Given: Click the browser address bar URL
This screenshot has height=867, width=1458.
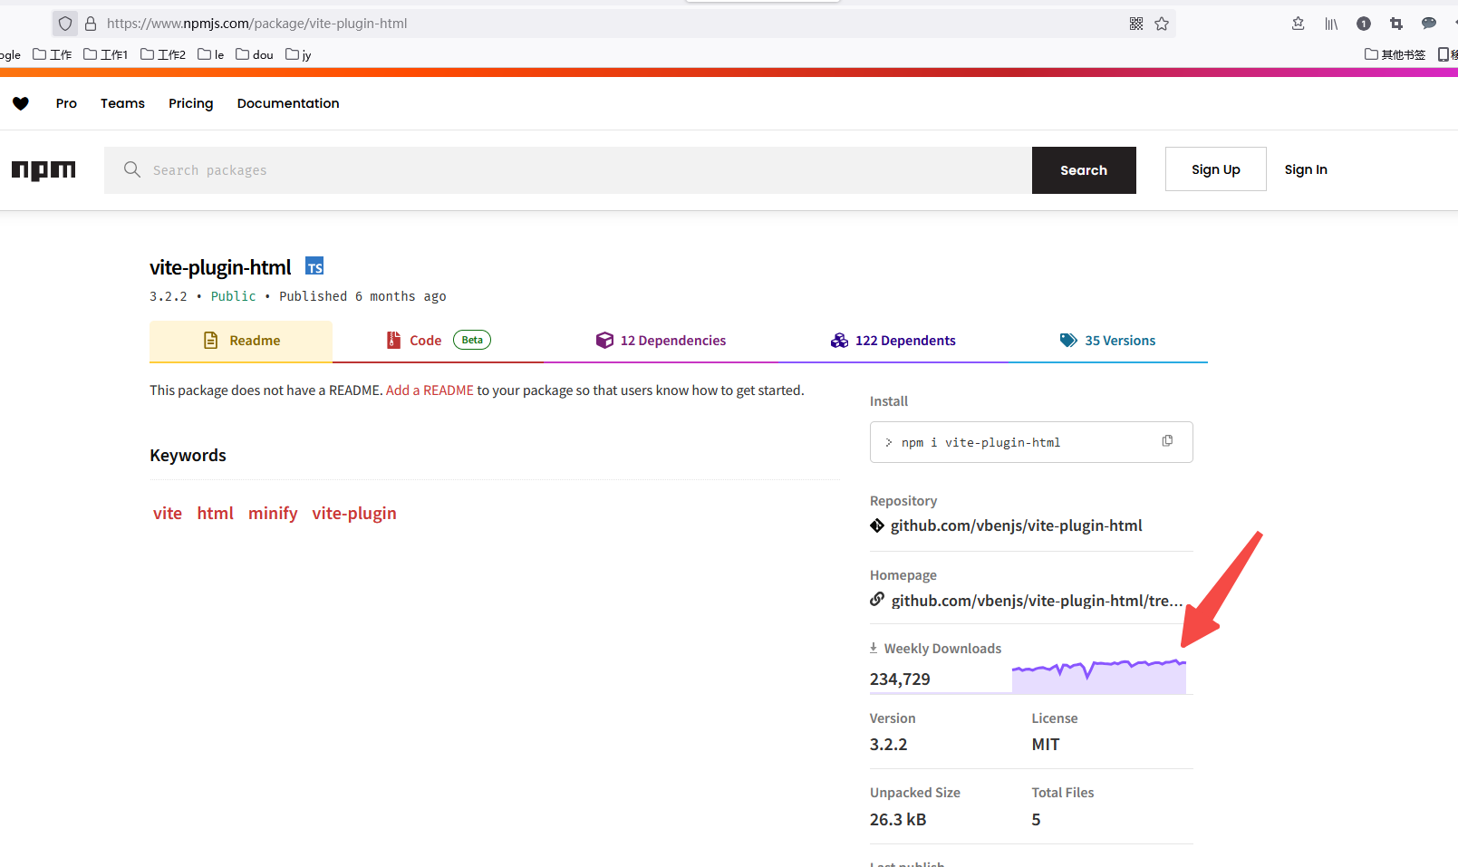Looking at the screenshot, I should point(257,24).
